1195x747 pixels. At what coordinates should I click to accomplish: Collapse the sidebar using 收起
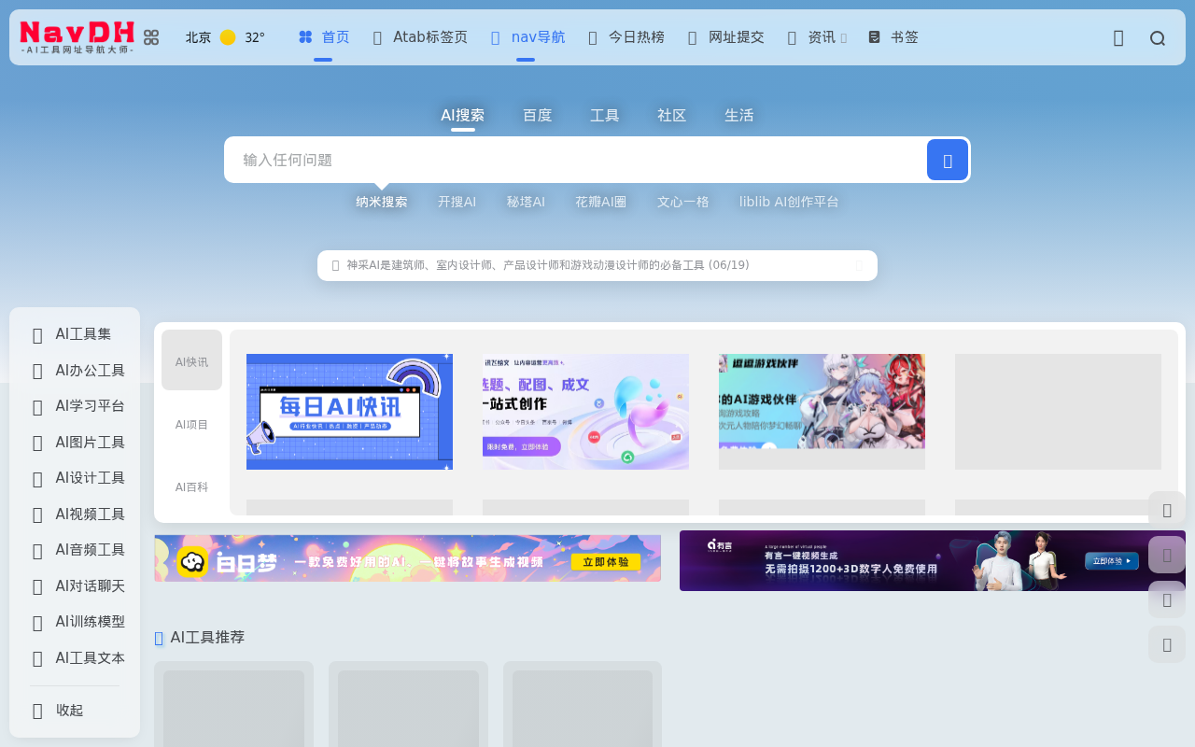click(x=70, y=710)
